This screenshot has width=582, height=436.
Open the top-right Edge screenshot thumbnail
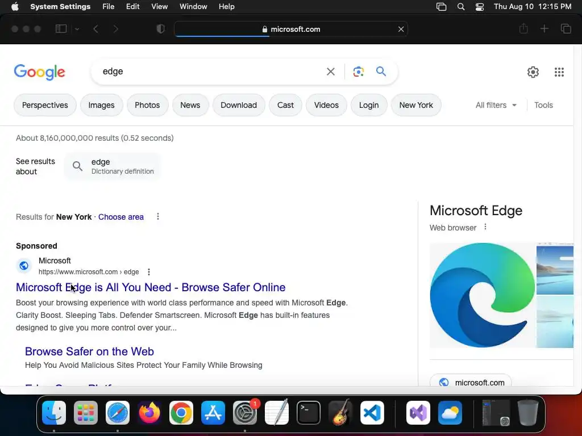click(555, 269)
